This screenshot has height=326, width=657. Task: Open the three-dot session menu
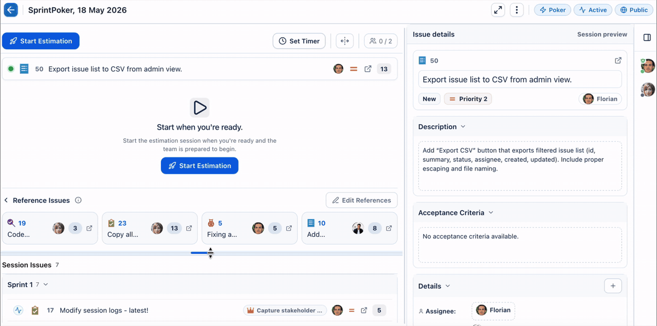(516, 10)
